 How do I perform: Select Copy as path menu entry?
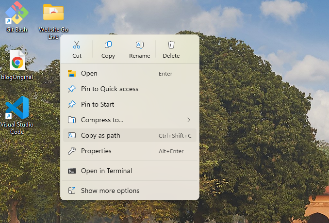100,135
